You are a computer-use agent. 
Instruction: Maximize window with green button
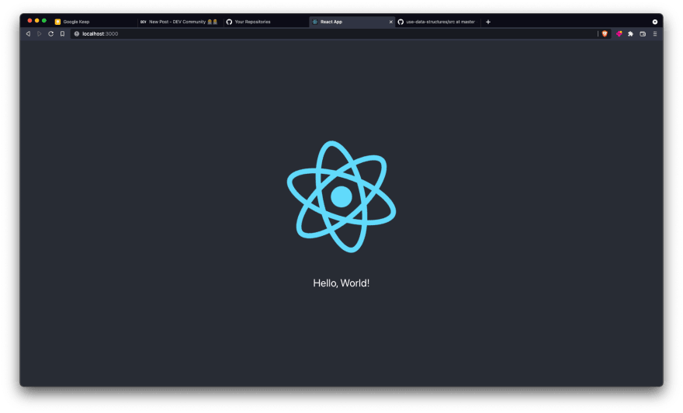click(x=44, y=20)
